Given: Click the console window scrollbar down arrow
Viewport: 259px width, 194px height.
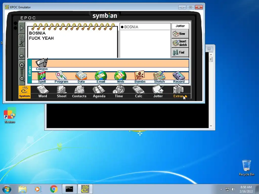Looking at the screenshot, I should click(211, 126).
